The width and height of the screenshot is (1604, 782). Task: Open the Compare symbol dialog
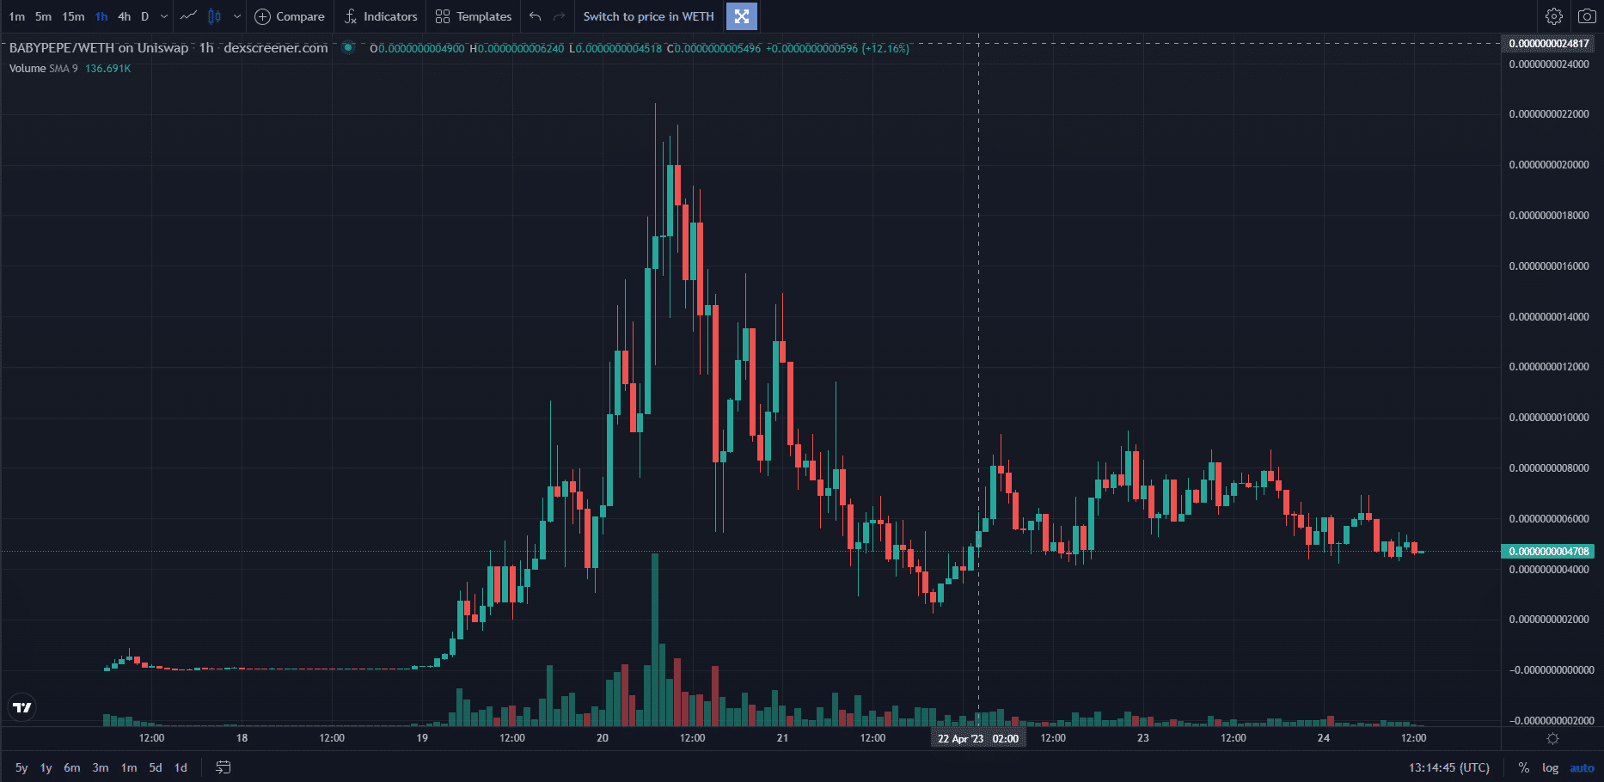290,16
